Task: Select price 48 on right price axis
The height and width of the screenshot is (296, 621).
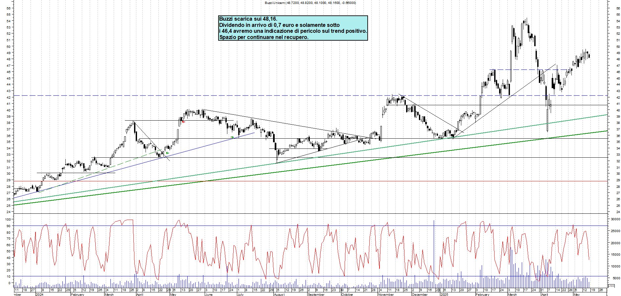Action: (x=618, y=59)
